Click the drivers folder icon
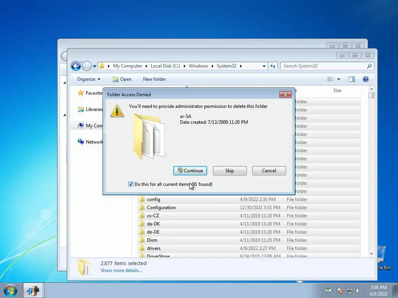 (x=142, y=248)
